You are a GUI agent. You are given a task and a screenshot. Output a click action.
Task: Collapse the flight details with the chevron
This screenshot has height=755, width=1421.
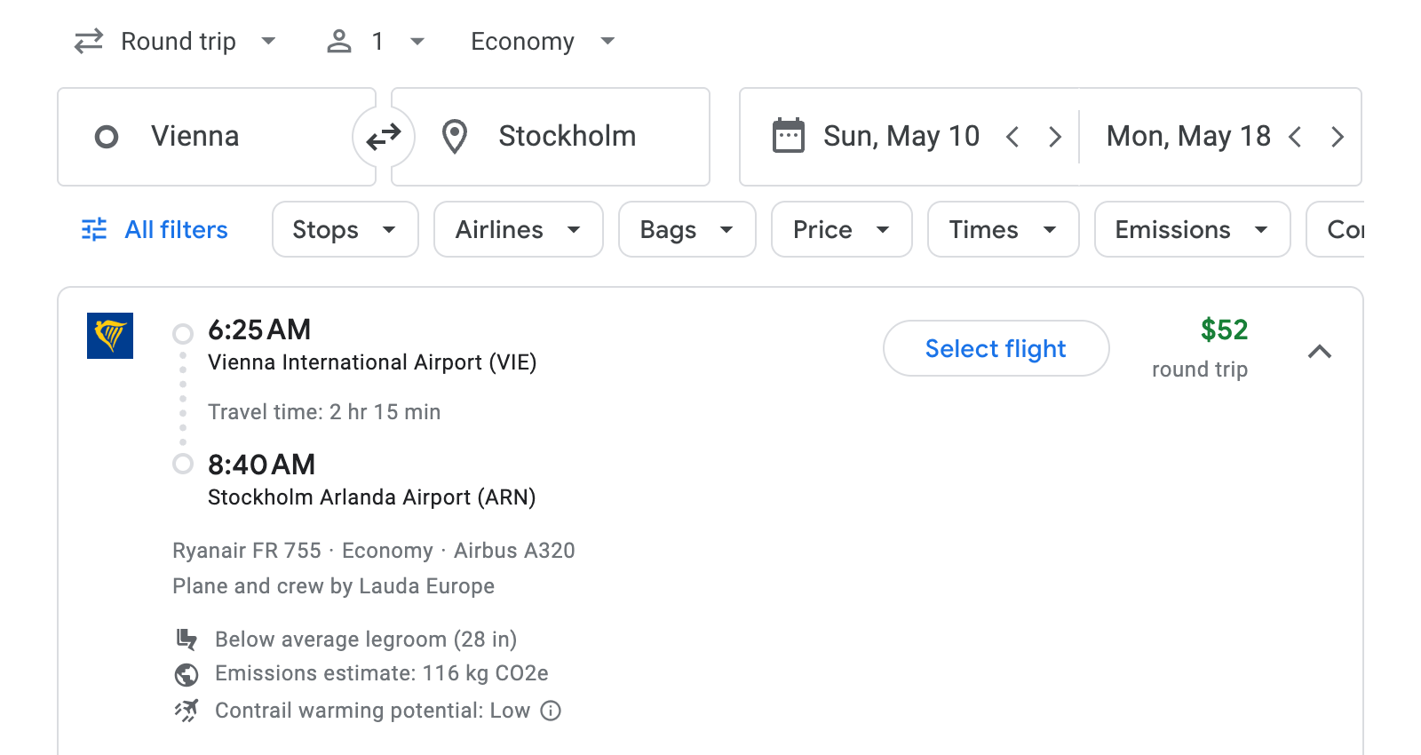pyautogui.click(x=1321, y=352)
